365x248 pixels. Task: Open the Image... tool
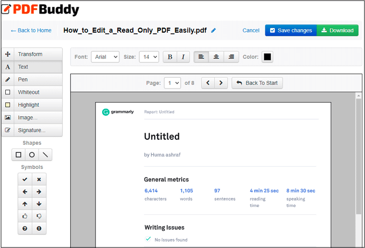pos(32,117)
